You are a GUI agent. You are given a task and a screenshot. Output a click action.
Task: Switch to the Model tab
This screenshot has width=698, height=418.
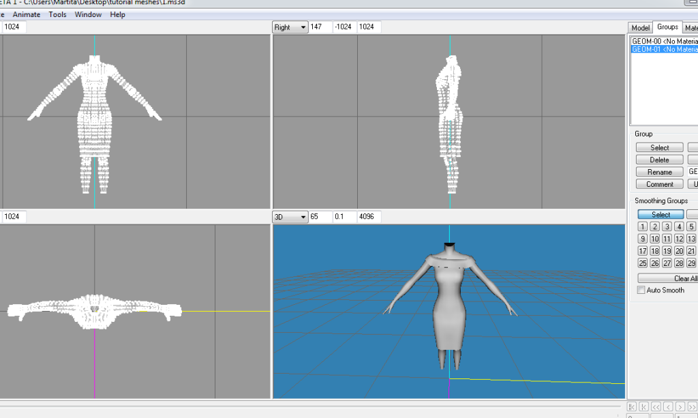tap(640, 28)
